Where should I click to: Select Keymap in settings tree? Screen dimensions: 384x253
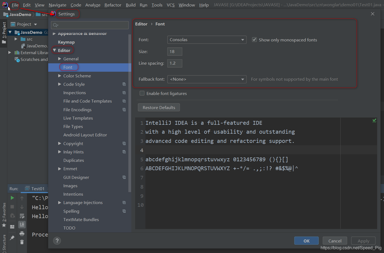[66, 42]
